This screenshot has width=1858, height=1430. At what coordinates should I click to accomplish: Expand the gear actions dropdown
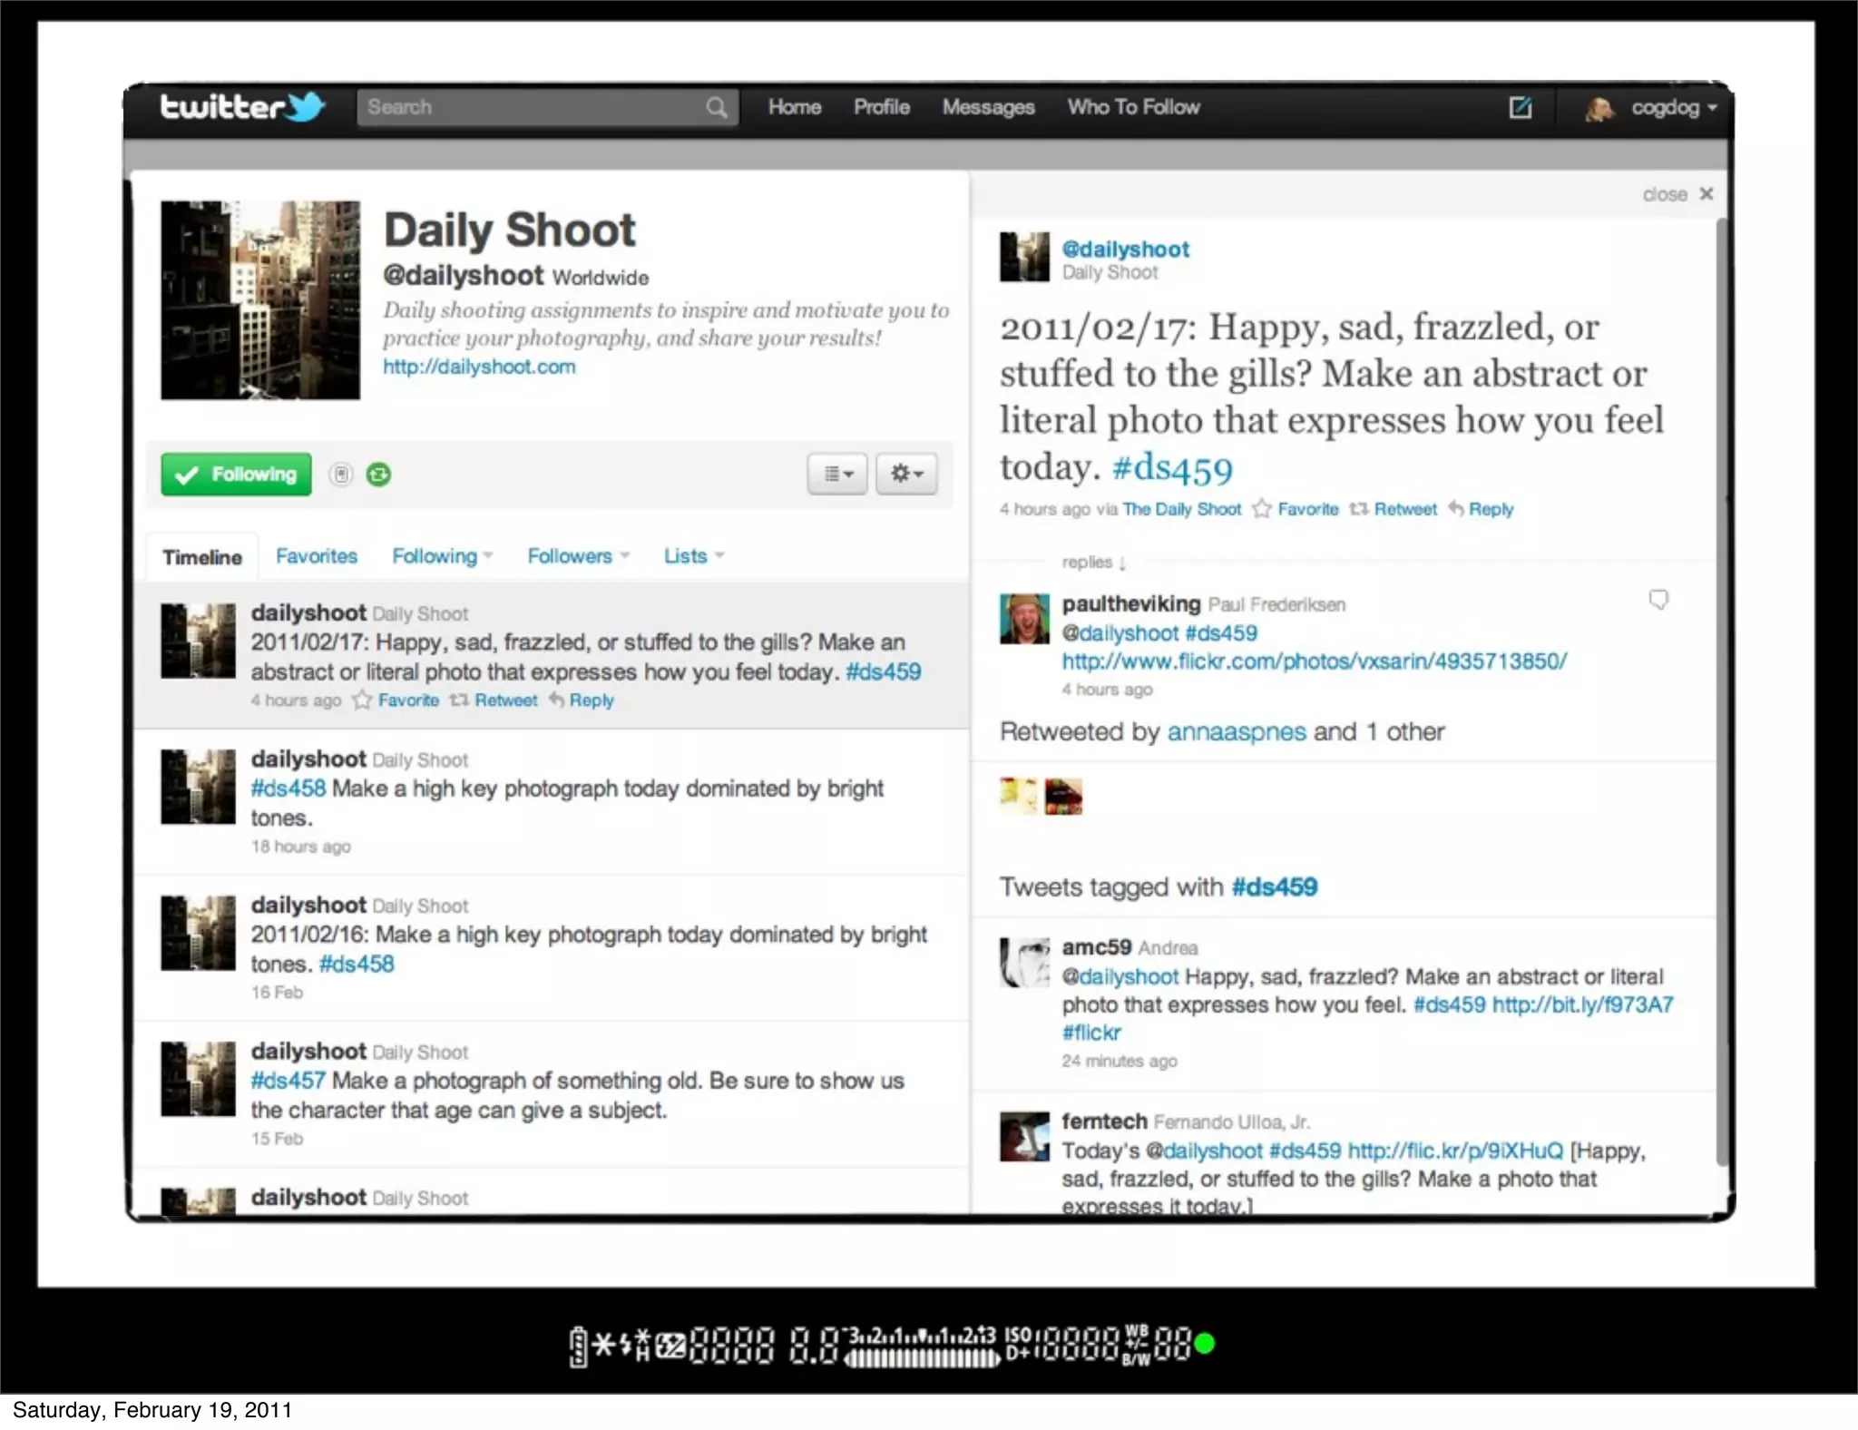[906, 474]
